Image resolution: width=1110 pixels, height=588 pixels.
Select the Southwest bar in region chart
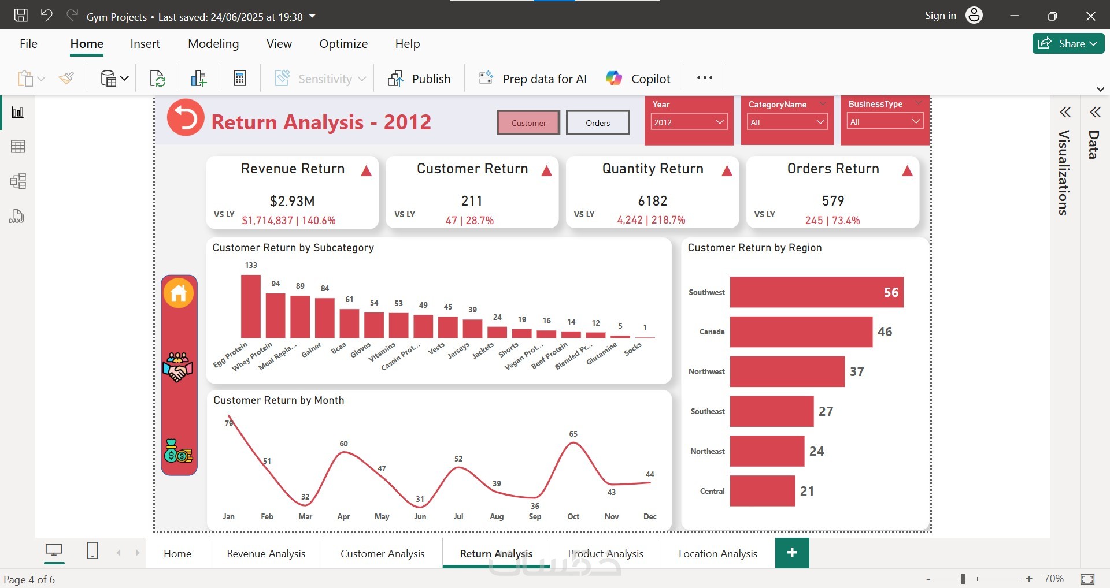[816, 292]
